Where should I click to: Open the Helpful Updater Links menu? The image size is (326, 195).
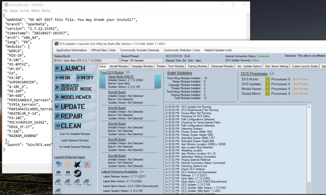click(x=218, y=50)
